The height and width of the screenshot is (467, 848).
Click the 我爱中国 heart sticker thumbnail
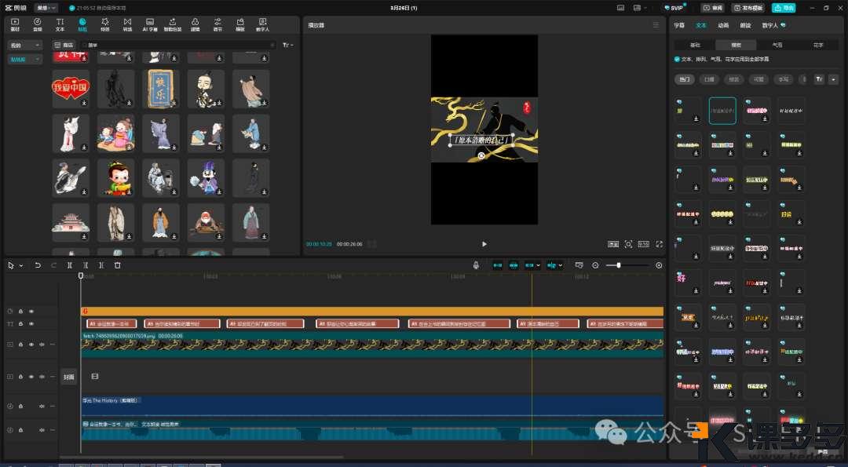pyautogui.click(x=71, y=89)
